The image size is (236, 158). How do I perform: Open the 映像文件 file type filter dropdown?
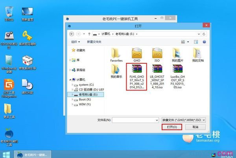[184, 120]
